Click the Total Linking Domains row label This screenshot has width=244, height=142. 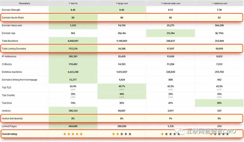pos(14,49)
